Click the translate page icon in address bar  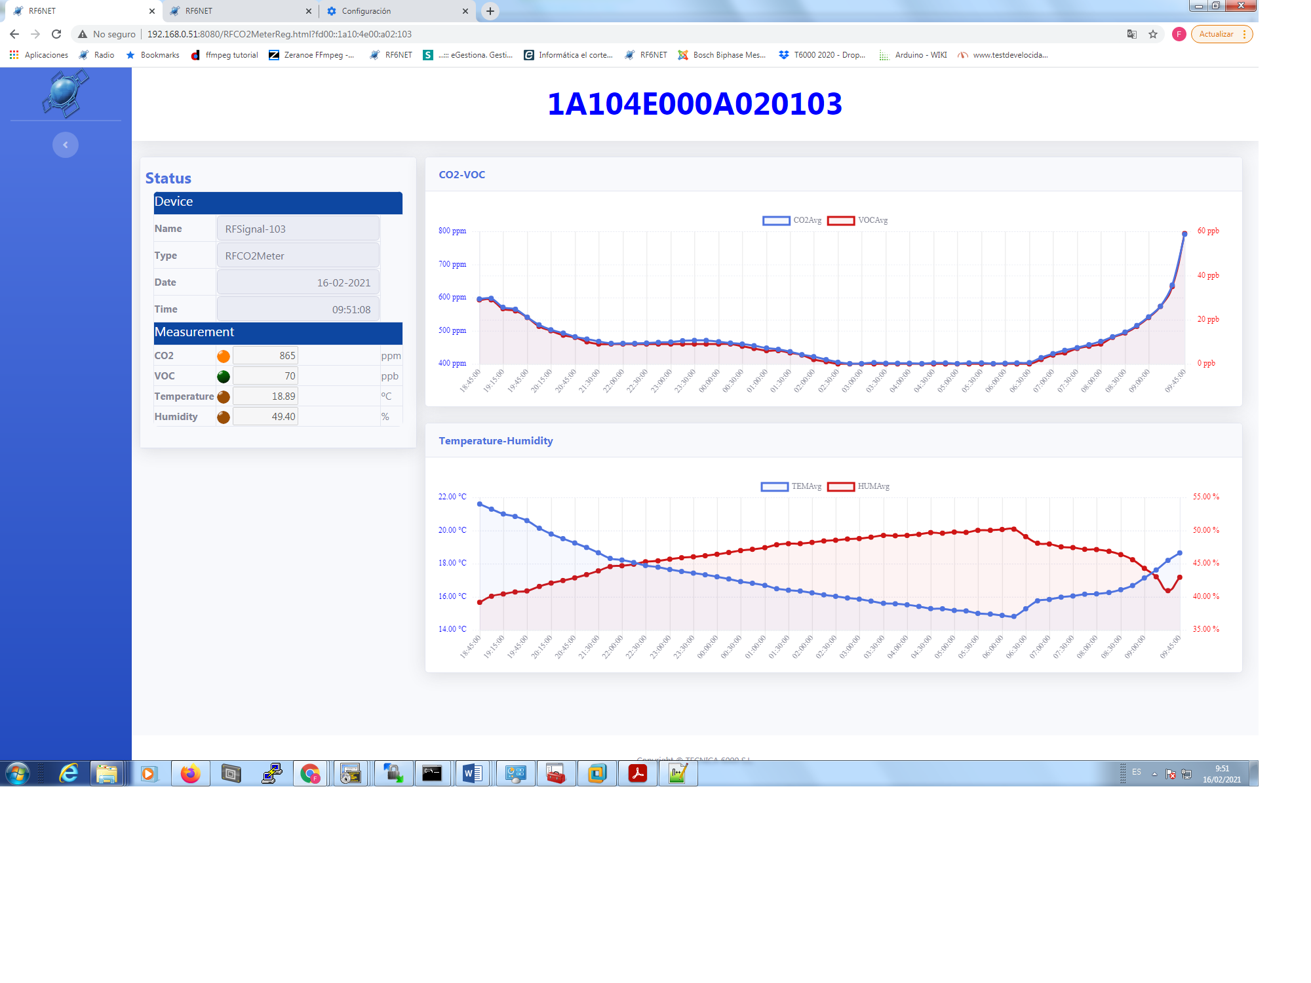point(1132,34)
